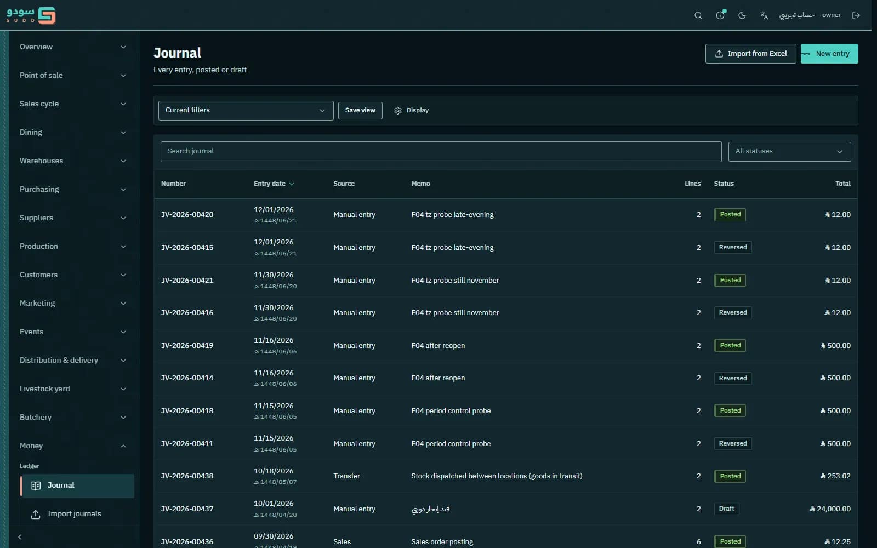Create a New entry
Screen dimensions: 877x548
point(829,54)
